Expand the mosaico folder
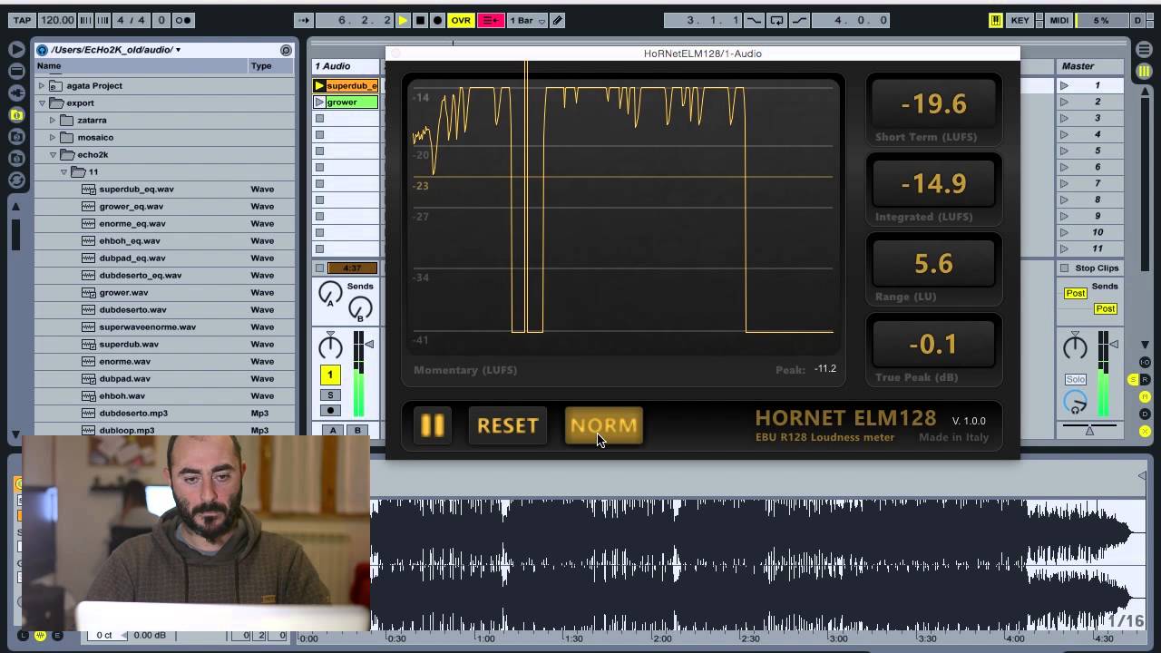 53,137
